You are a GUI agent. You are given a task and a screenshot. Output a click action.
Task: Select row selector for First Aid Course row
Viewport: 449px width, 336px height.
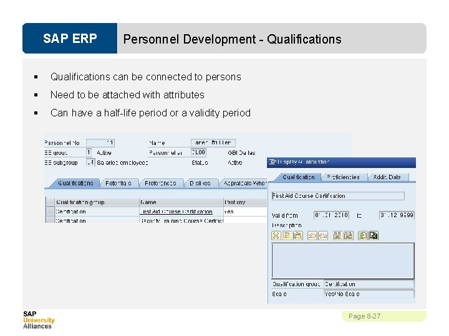pos(51,212)
